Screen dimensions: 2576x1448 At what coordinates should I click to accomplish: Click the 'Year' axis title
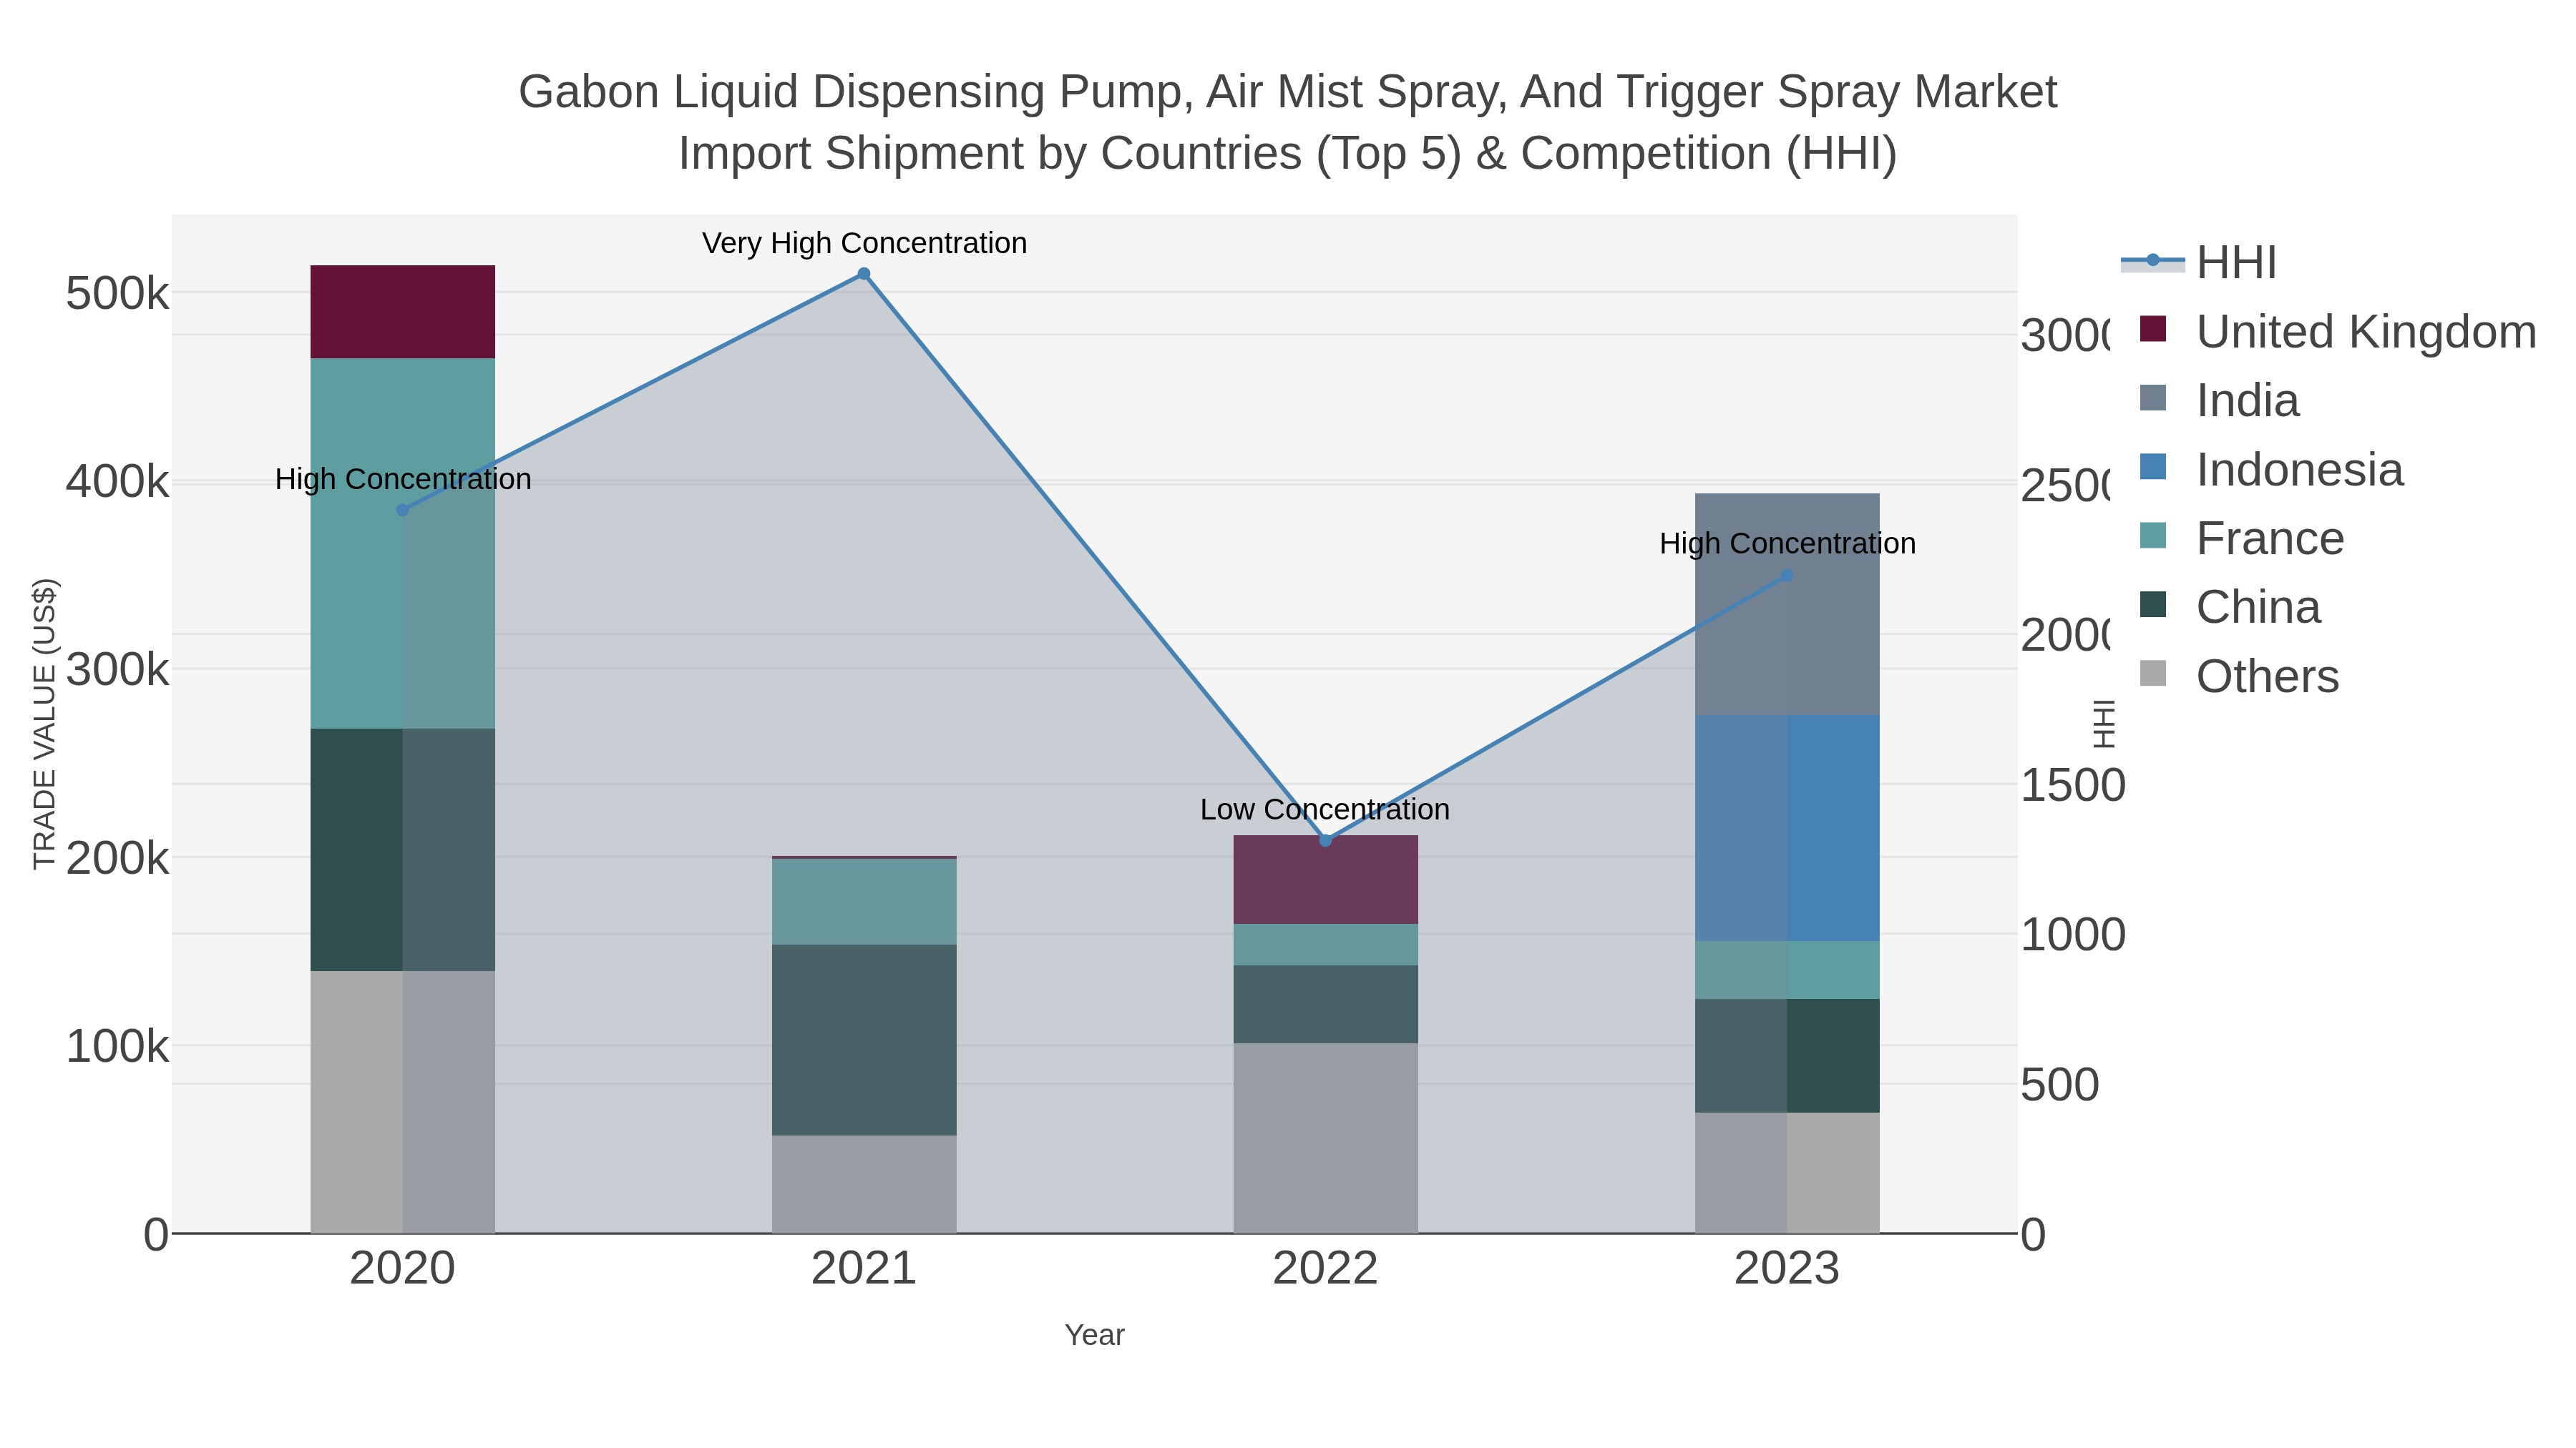click(1095, 1335)
